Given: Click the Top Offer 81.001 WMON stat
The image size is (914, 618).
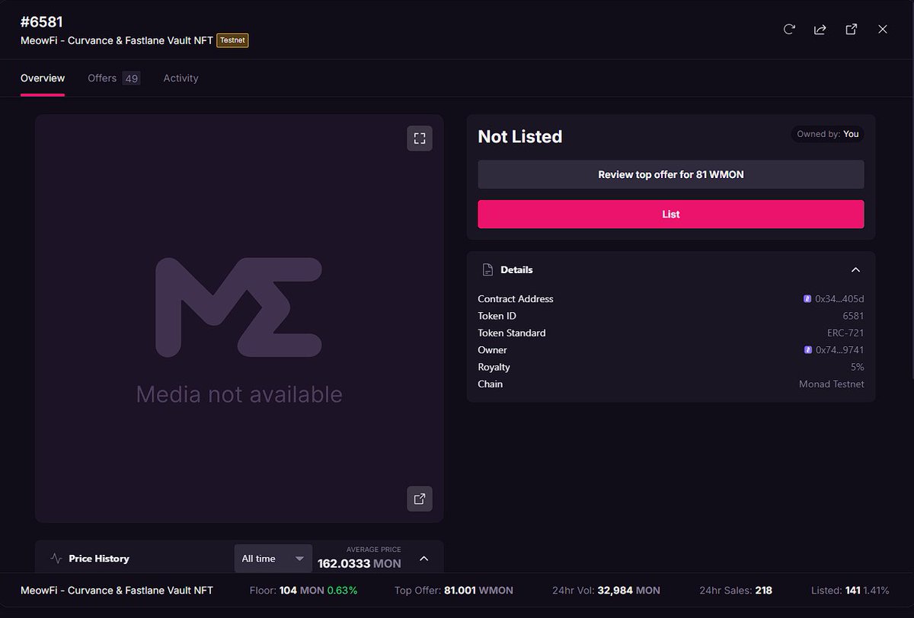Looking at the screenshot, I should coord(454,591).
